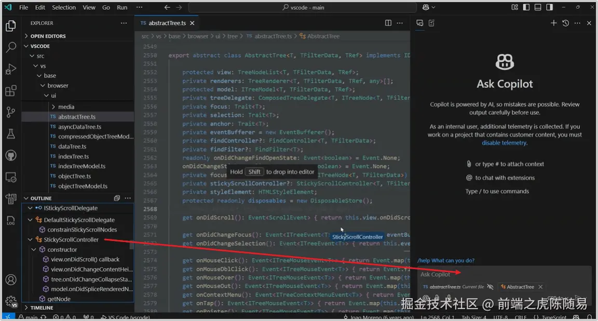
Task: Open Run and Debug view
Action: (11, 69)
